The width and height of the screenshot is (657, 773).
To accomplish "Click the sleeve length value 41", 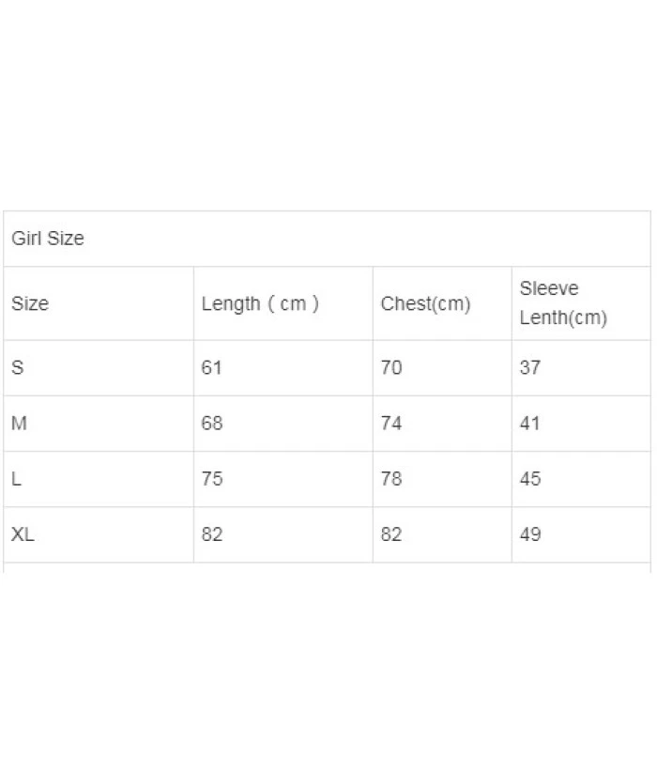I will [530, 424].
